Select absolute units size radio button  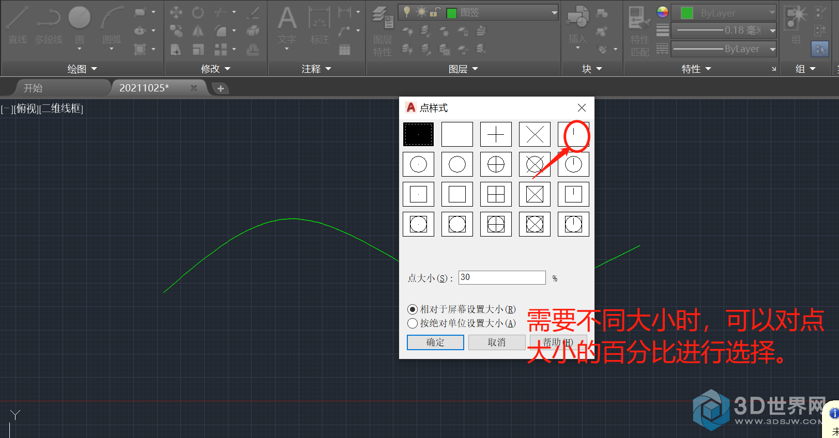tap(413, 323)
